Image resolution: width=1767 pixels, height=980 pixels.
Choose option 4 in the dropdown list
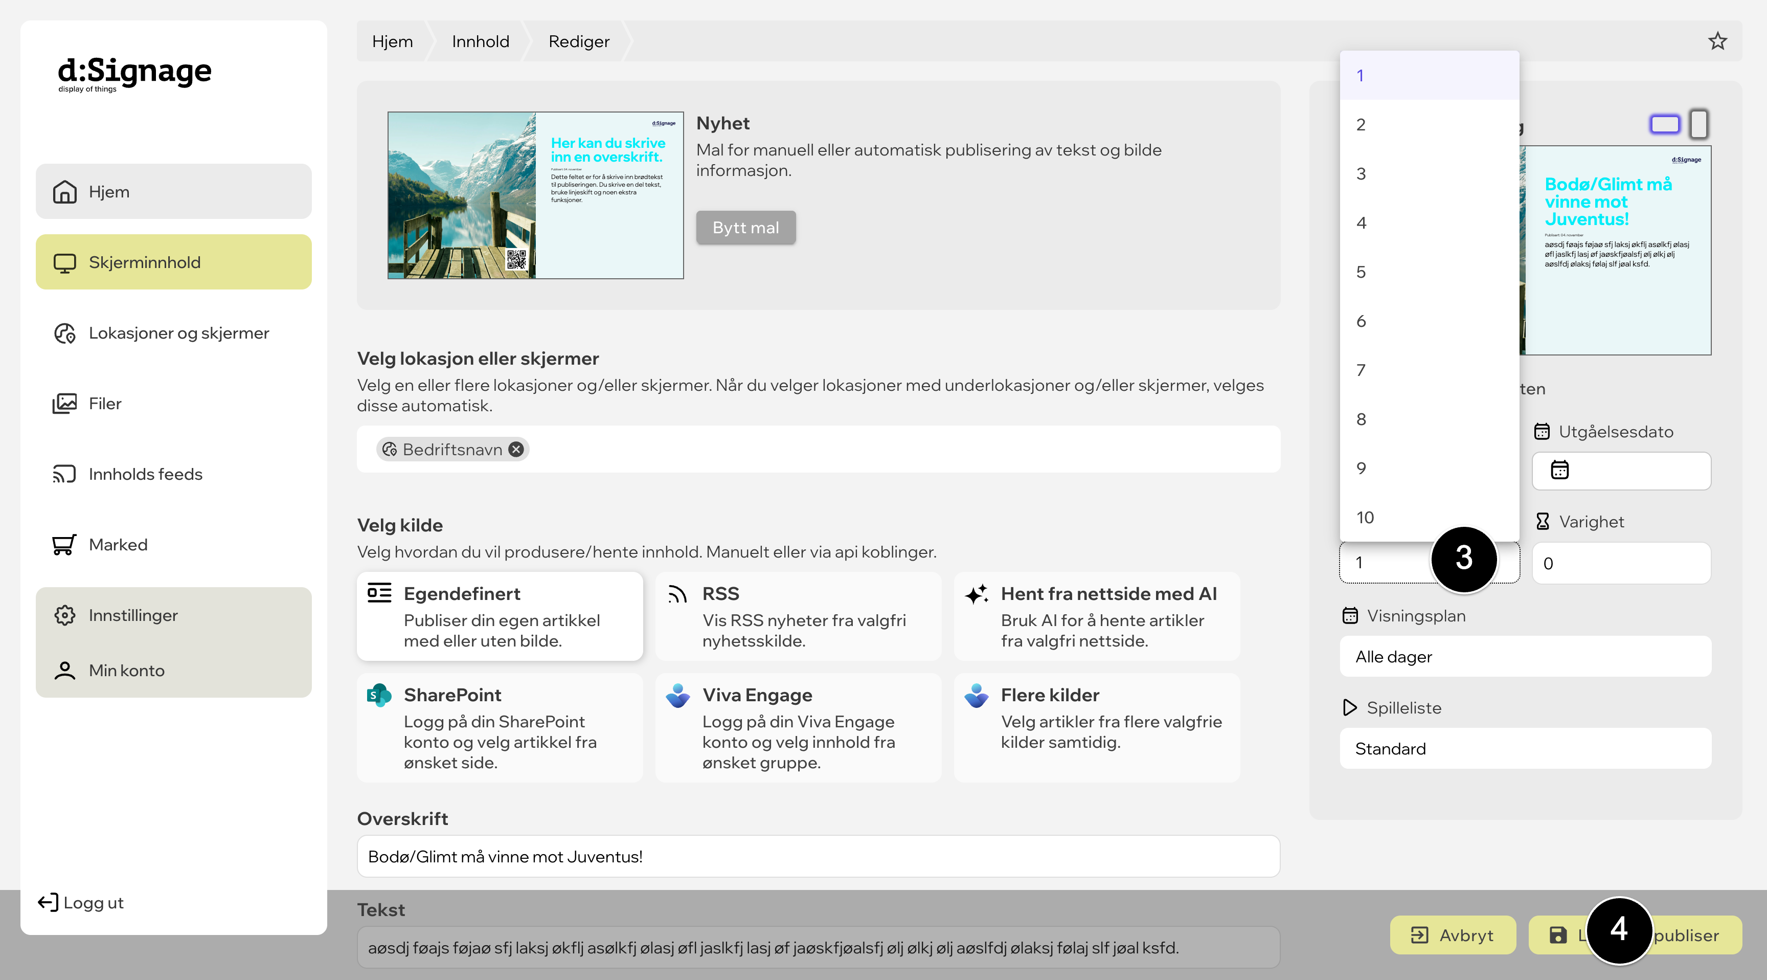coord(1430,223)
